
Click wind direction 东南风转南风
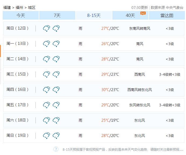(x=140, y=28)
